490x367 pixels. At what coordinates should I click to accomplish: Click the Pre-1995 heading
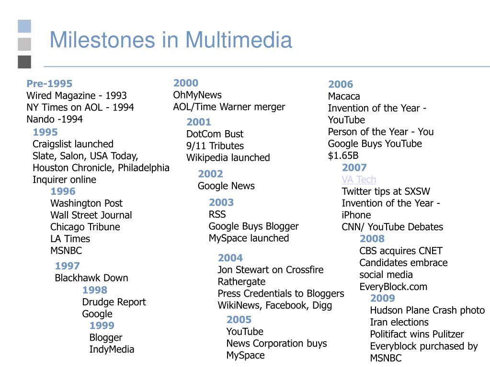(x=49, y=83)
